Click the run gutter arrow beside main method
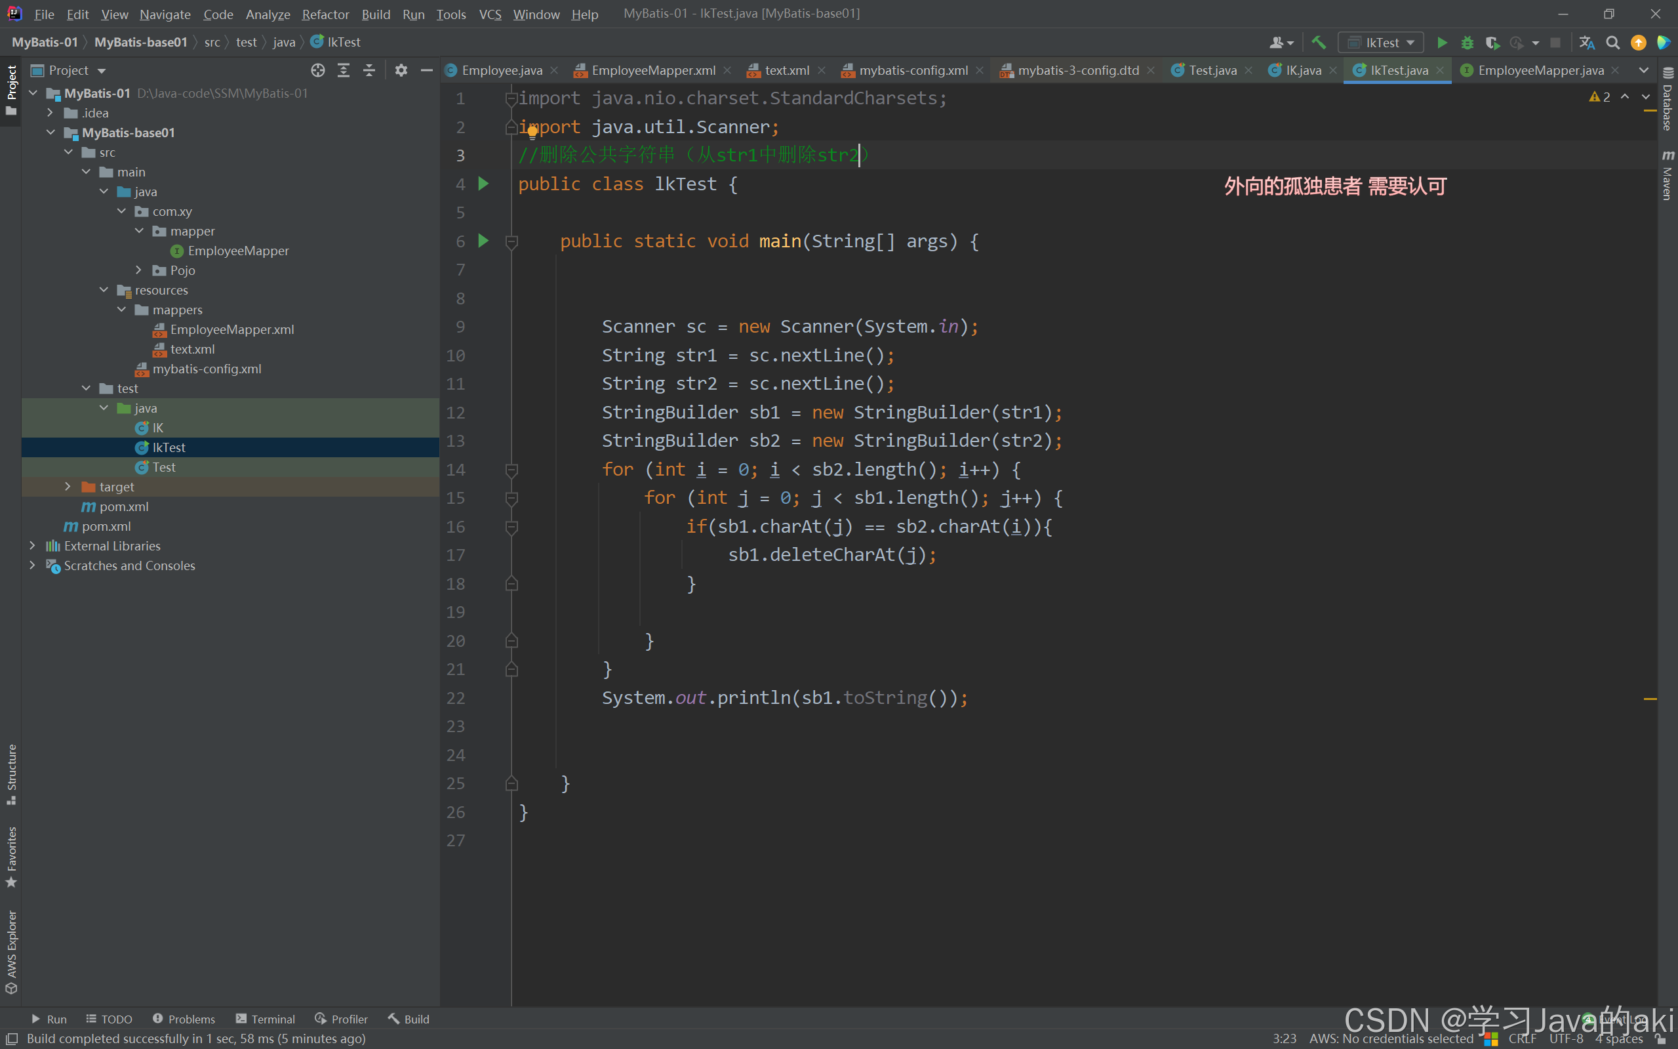 click(x=483, y=241)
